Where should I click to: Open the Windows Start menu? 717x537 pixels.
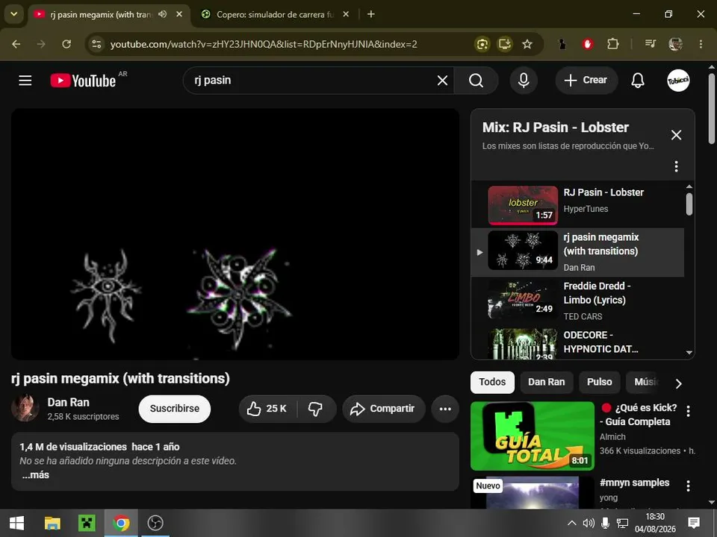coord(17,523)
